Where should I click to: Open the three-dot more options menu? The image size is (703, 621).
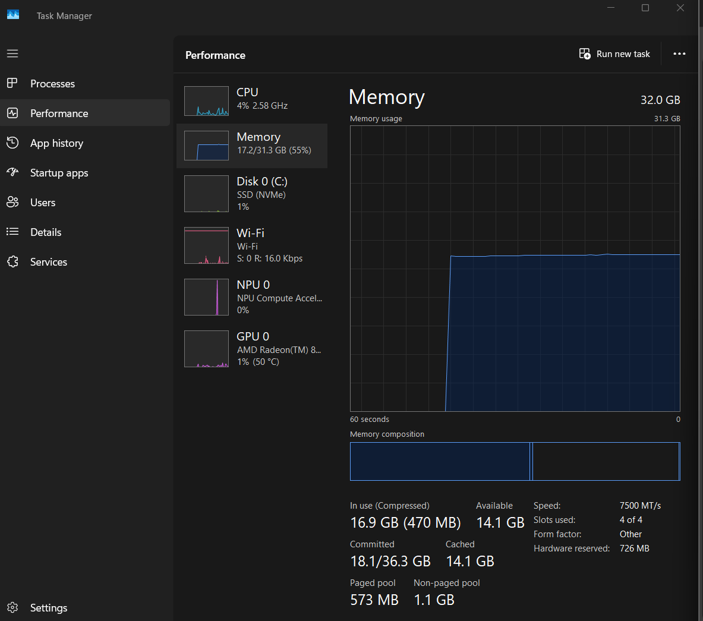point(679,54)
